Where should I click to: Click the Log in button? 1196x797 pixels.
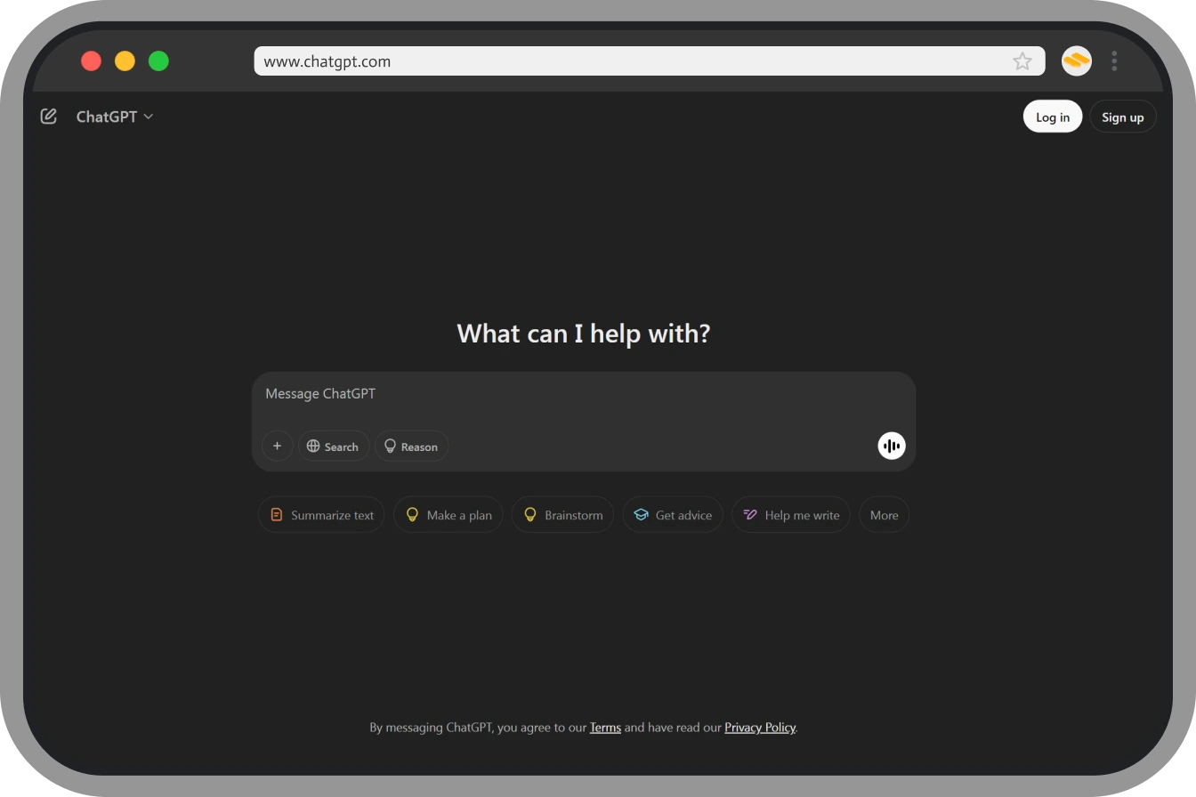[x=1052, y=117]
